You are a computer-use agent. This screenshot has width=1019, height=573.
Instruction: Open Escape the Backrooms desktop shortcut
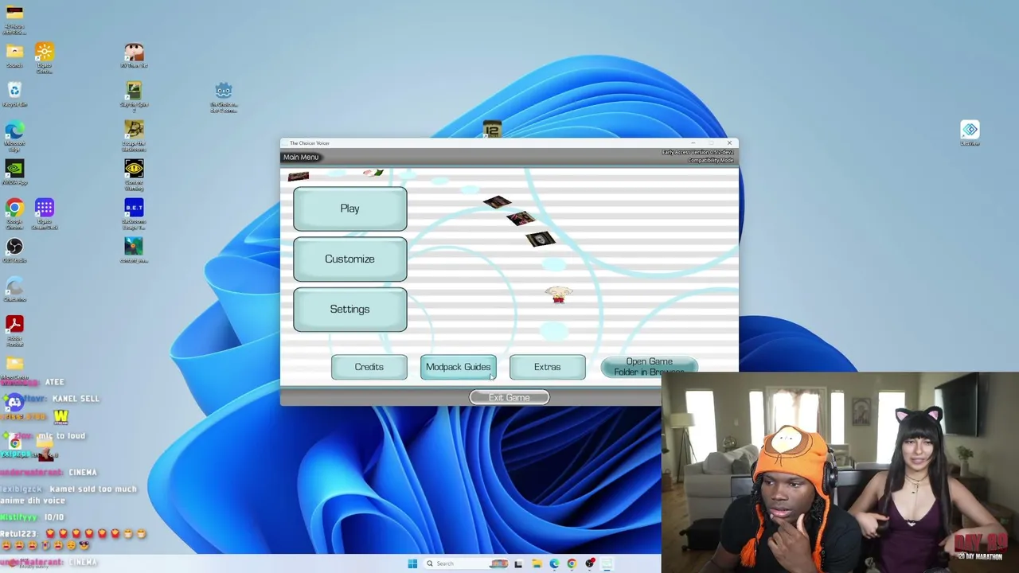(134, 135)
